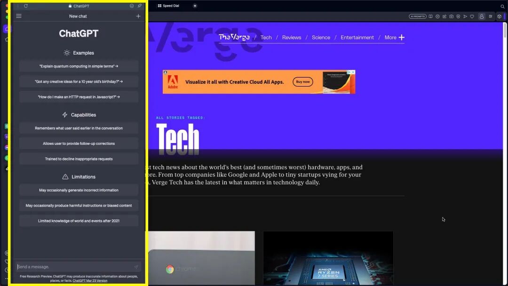Screen dimensions: 508x286
Task: Click the page vertical scrollbar
Action: 504,32
